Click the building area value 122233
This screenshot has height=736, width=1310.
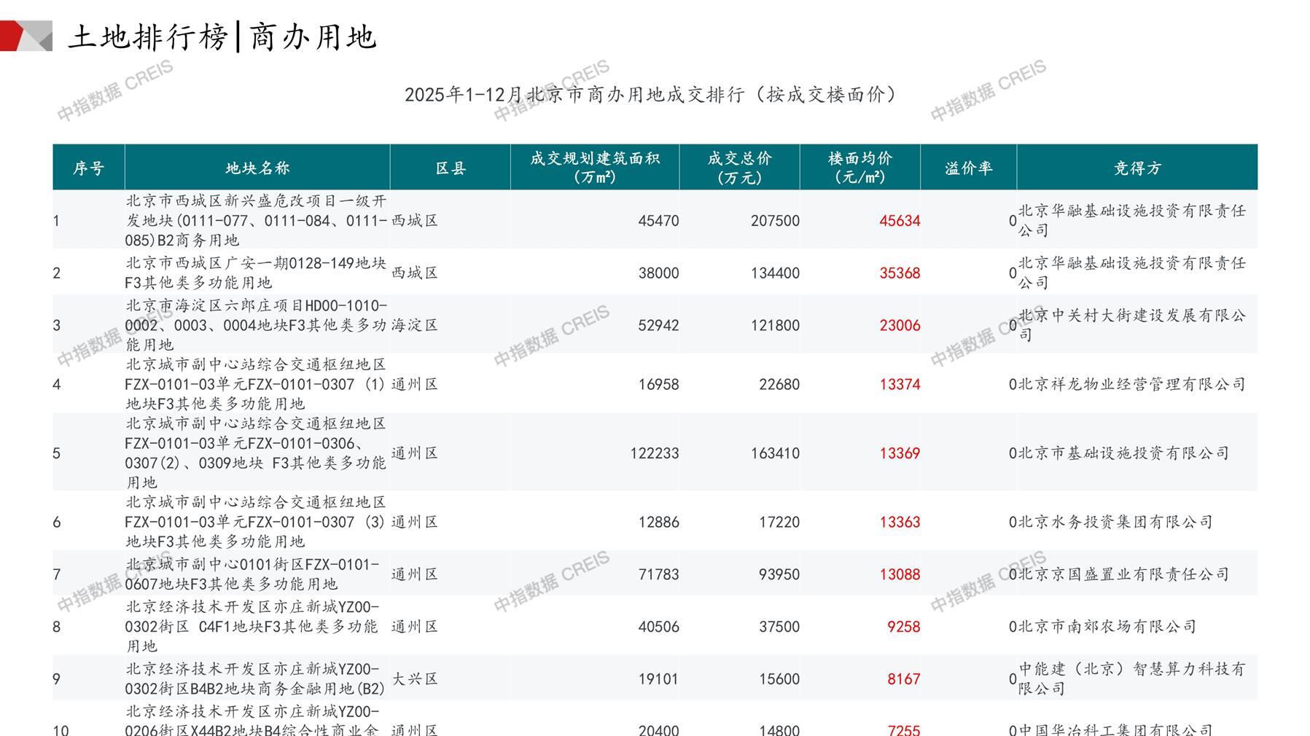tap(654, 453)
